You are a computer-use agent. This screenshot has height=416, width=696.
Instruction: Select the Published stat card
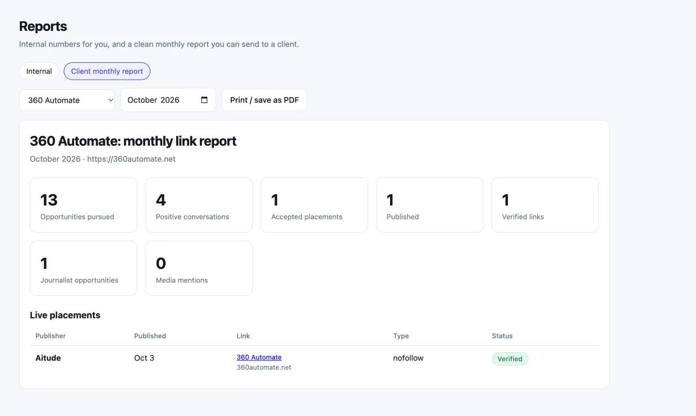click(x=429, y=205)
